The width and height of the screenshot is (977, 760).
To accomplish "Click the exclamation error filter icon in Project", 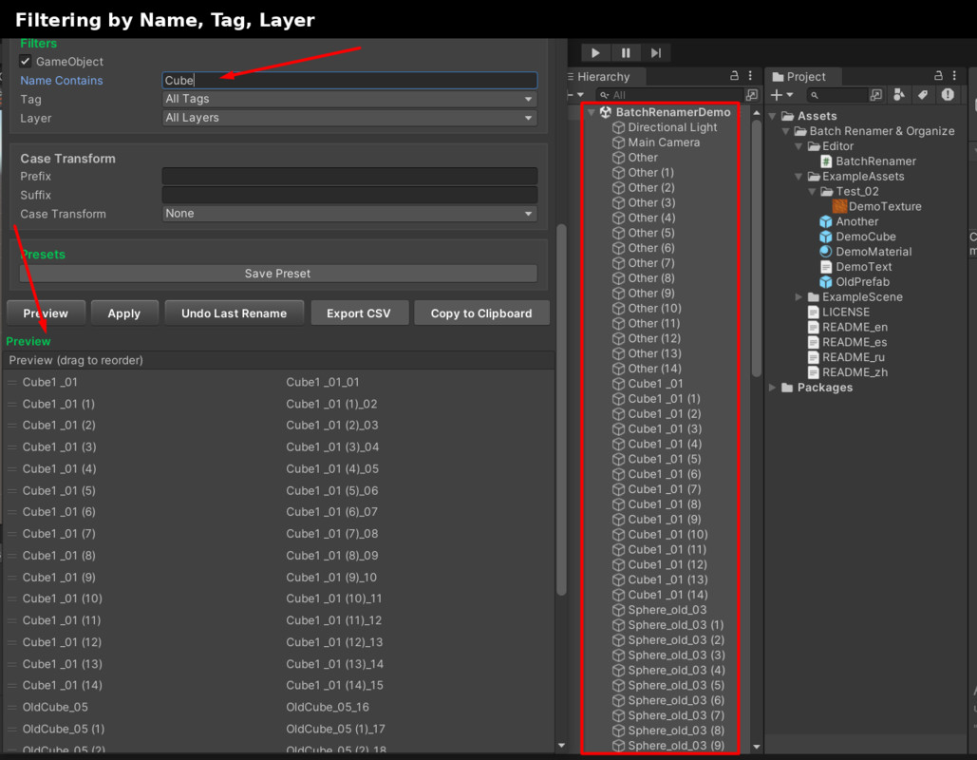I will tap(948, 95).
